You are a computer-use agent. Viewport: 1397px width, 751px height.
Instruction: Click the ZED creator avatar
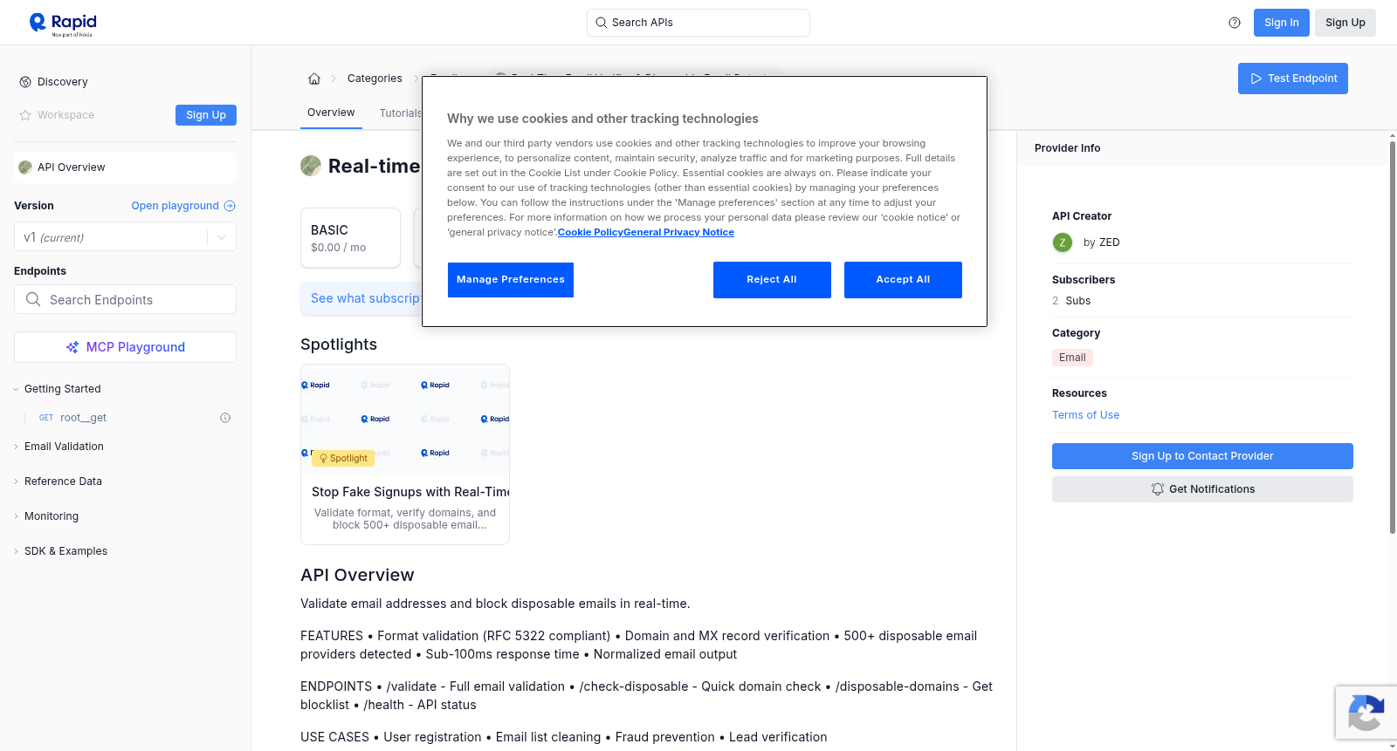[1063, 242]
